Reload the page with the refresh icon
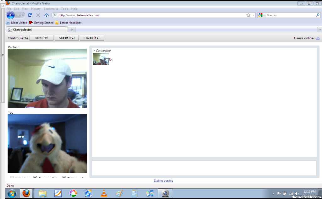The image size is (322, 199). [x=30, y=15]
